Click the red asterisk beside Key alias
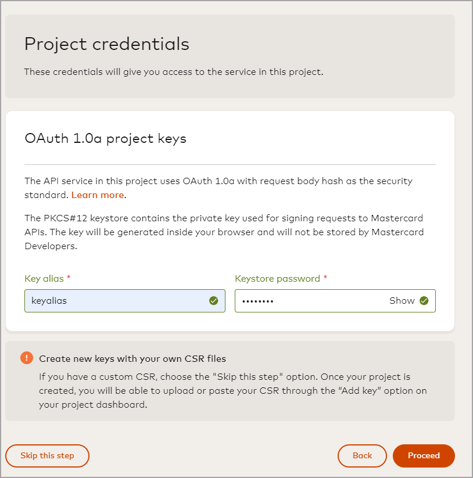This screenshot has width=473, height=478. click(69, 279)
